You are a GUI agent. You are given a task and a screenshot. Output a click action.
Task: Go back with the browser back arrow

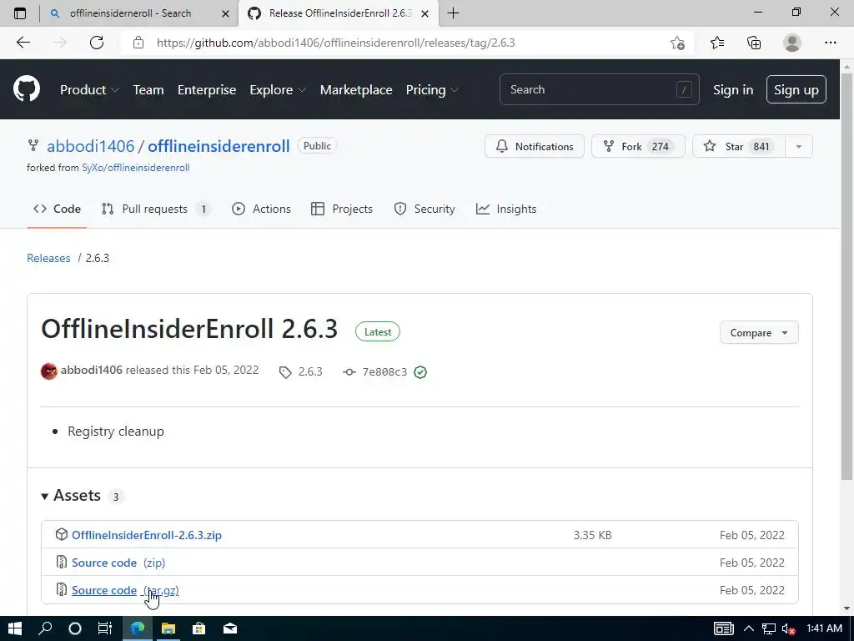(23, 43)
